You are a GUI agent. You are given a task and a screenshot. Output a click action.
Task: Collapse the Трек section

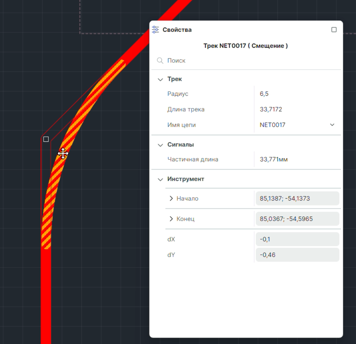tap(160, 79)
